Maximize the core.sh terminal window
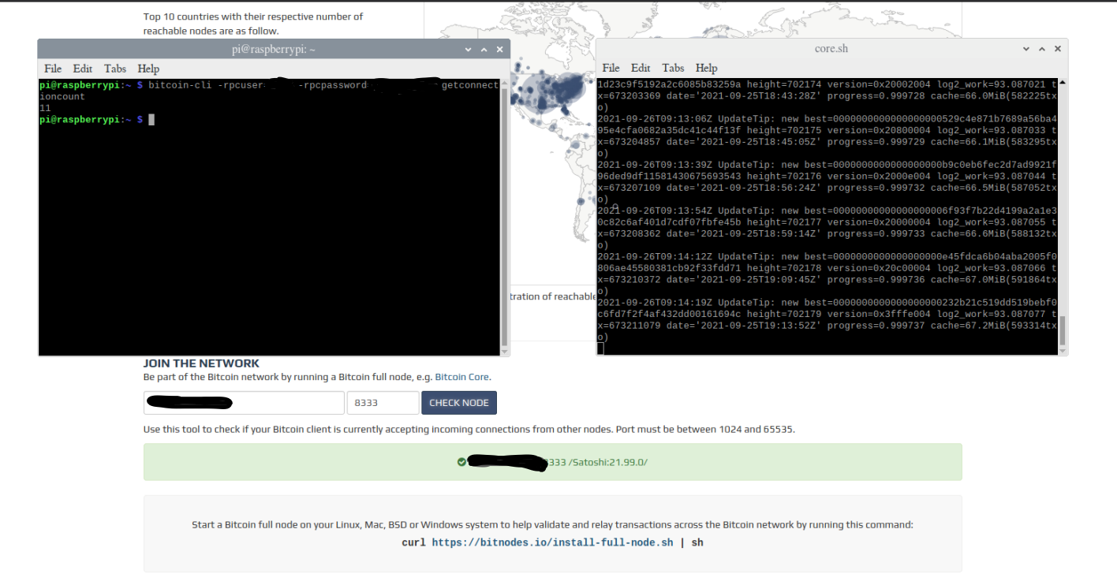 1042,49
